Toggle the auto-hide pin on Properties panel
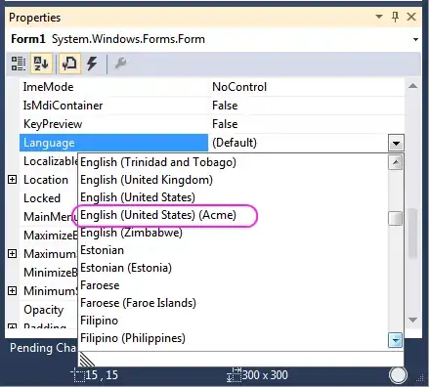The width and height of the screenshot is (429, 387). click(395, 17)
